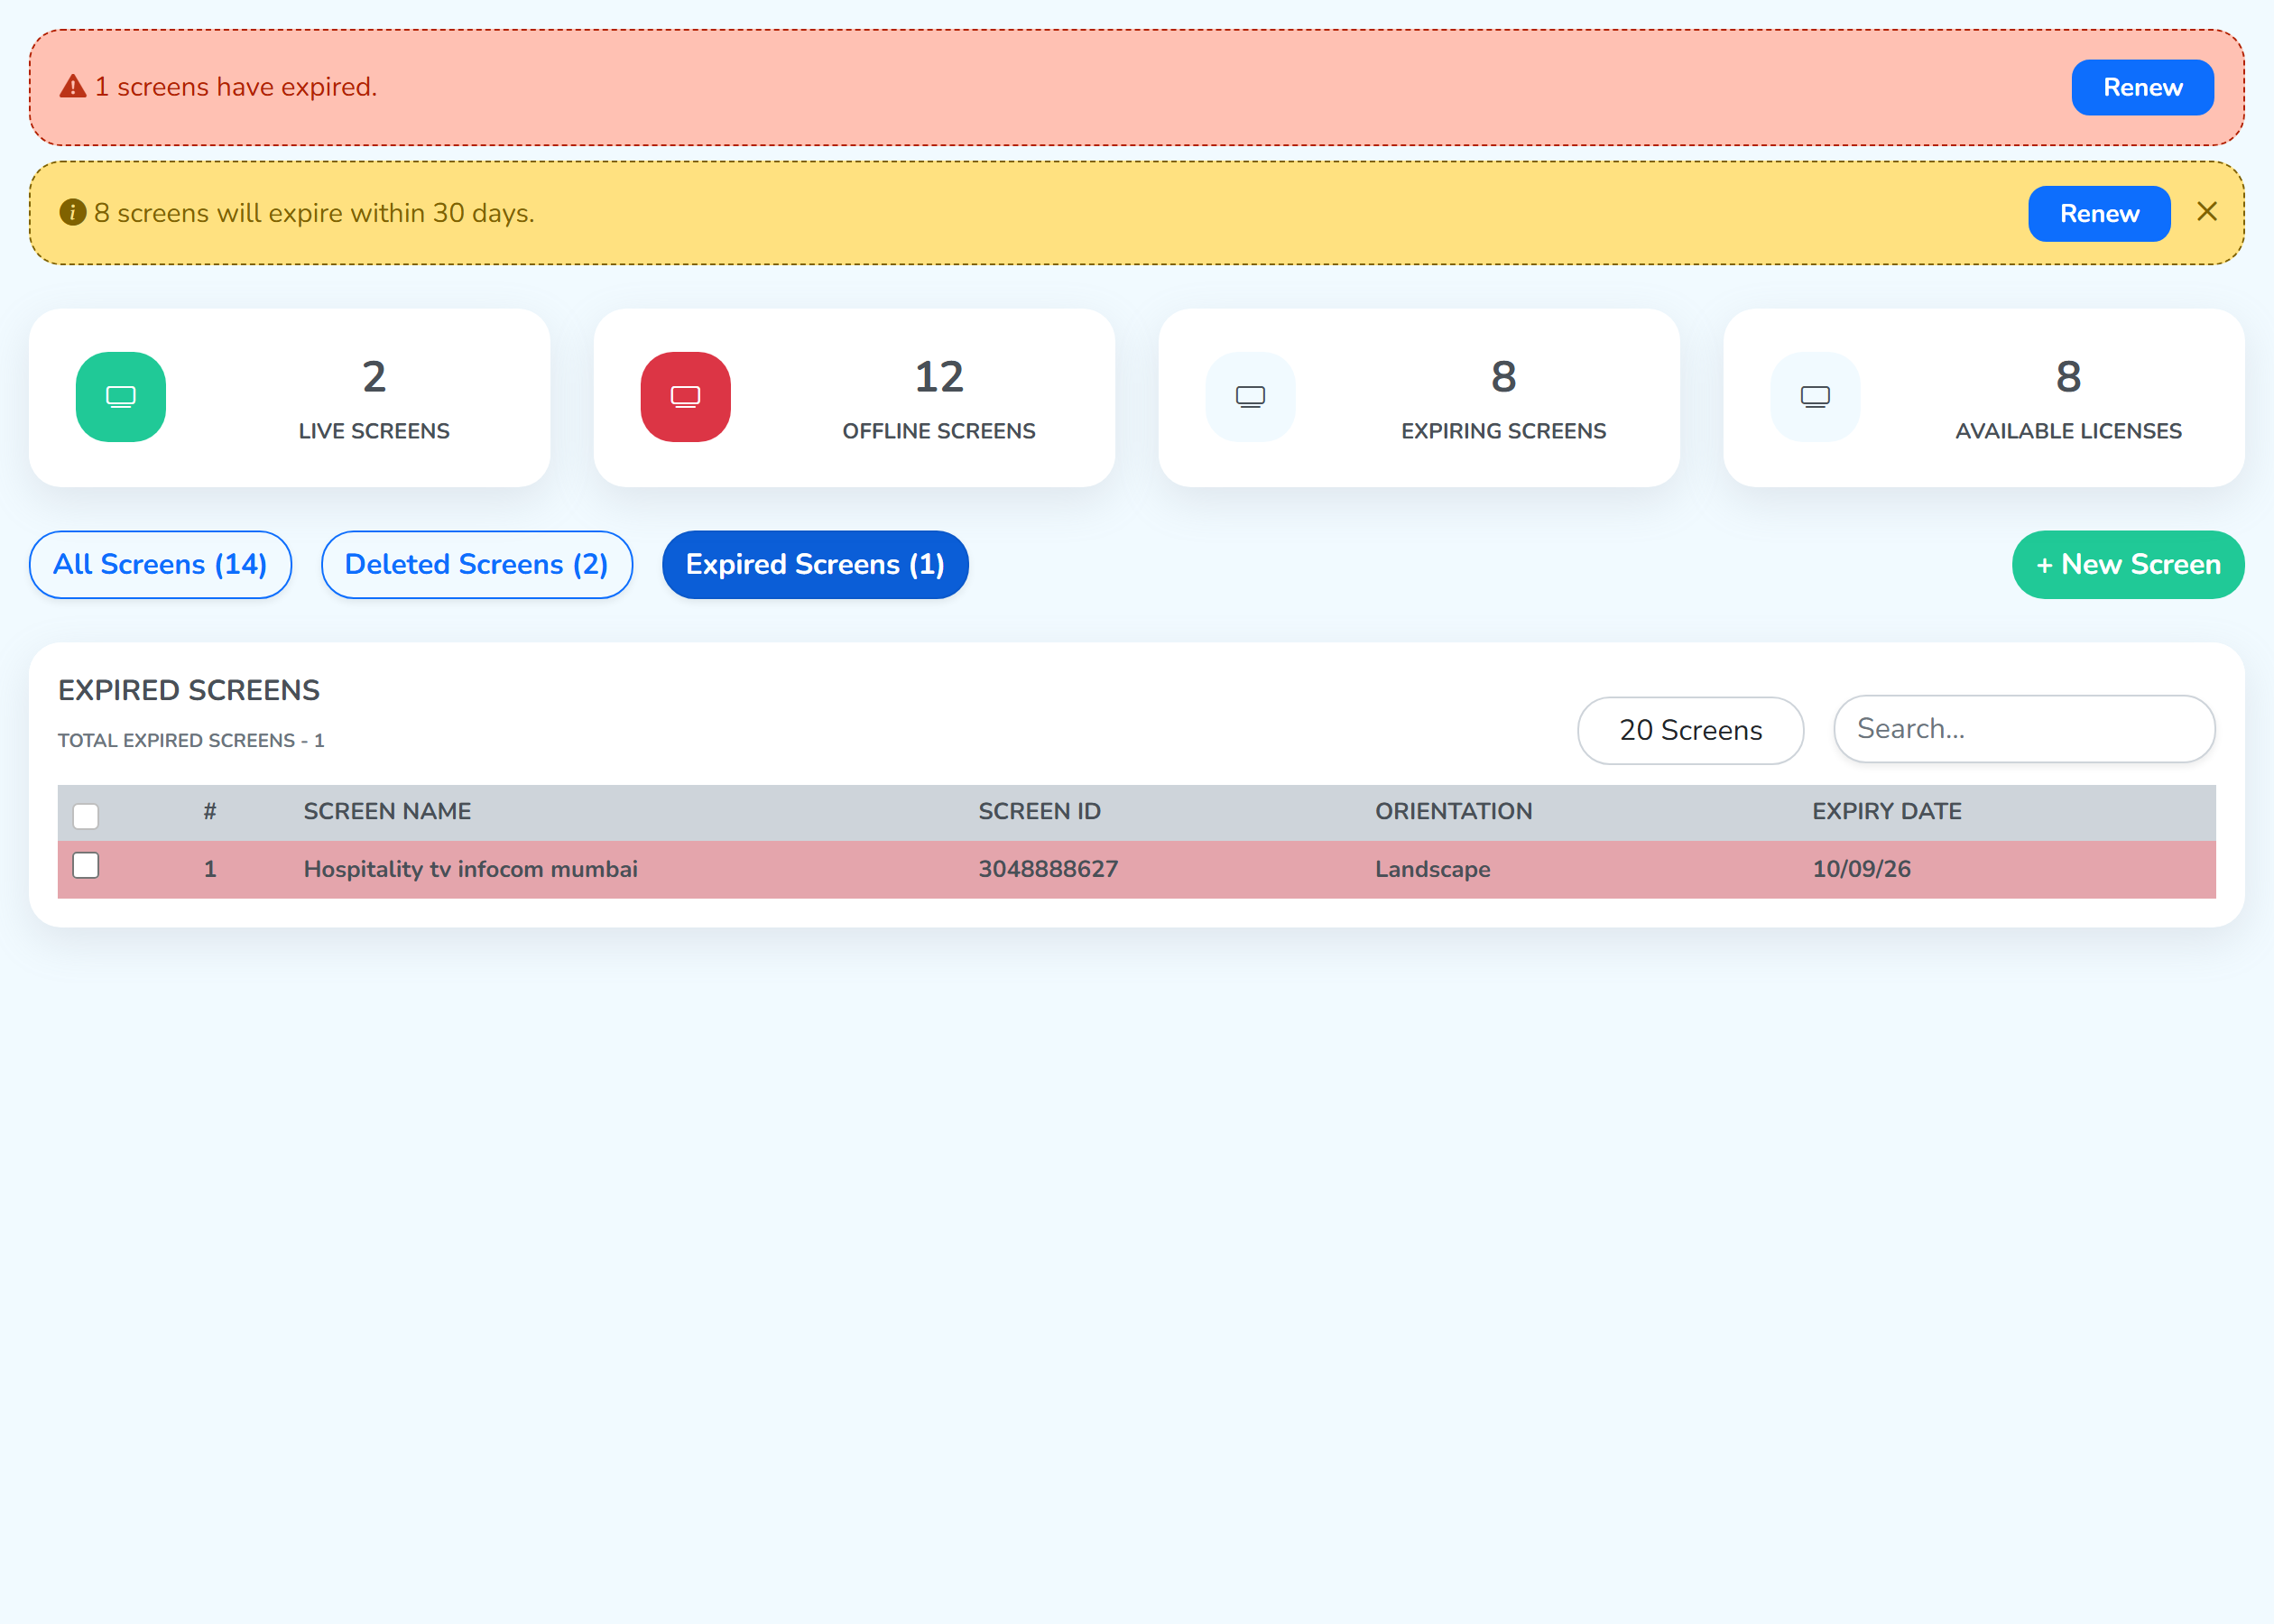Click the Screen ID column header
This screenshot has width=2274, height=1624.
pos(1039,812)
